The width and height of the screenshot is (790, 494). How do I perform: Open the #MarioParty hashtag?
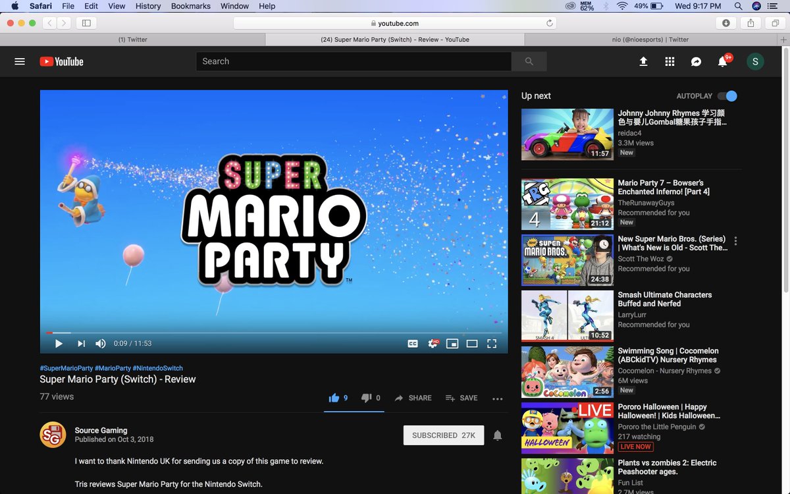point(113,368)
